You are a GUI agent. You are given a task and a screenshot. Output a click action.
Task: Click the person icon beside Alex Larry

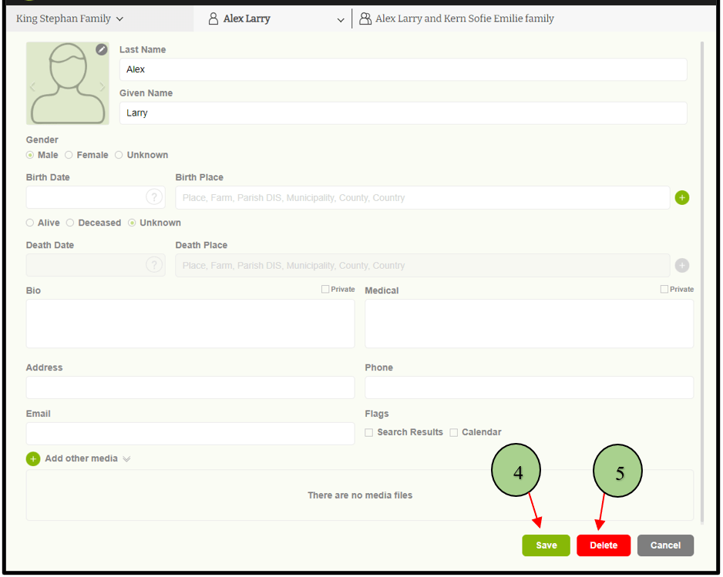point(214,19)
